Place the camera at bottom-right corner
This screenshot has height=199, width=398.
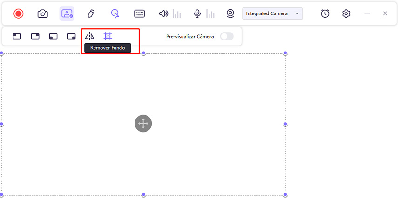[71, 37]
